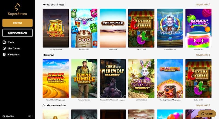
Task: Select Curse of the Werewolf Megaways
Action: pos(113,79)
